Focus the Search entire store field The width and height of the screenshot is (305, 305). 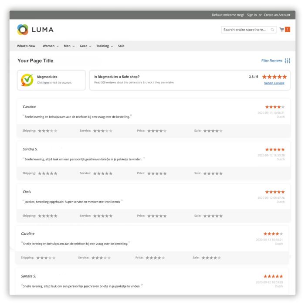[245, 30]
